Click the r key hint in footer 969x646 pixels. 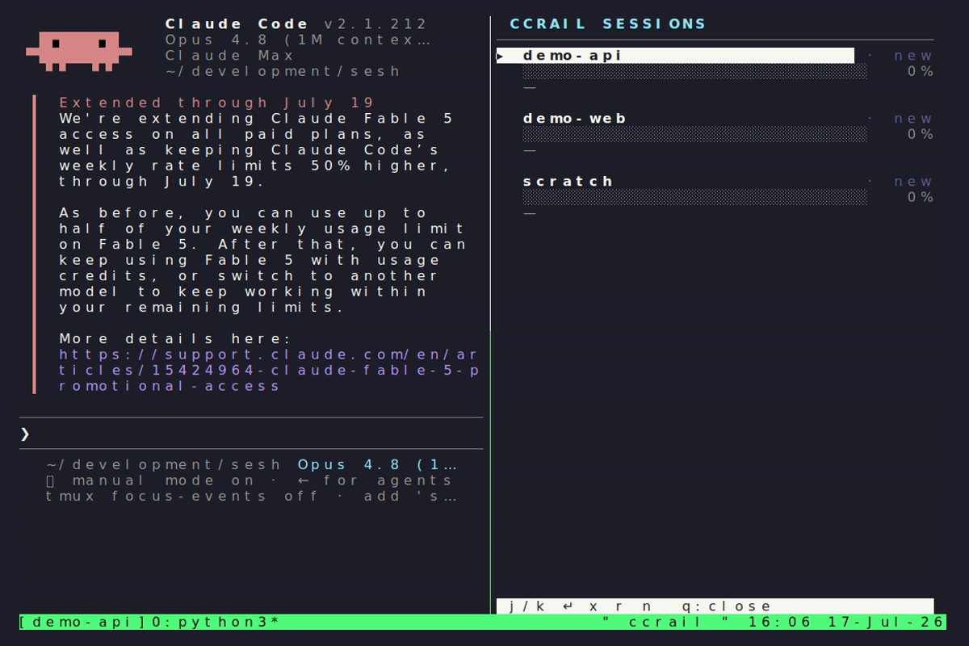click(x=620, y=606)
